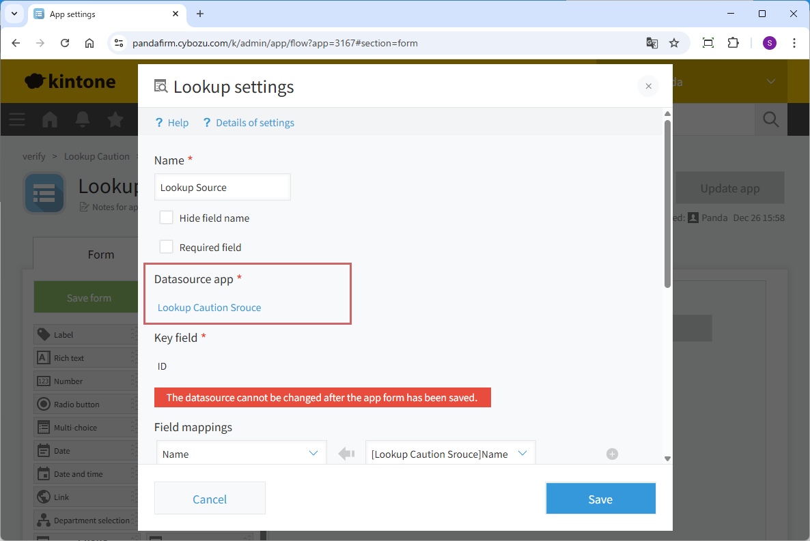
Task: Check the Required field checkbox
Action: click(166, 247)
